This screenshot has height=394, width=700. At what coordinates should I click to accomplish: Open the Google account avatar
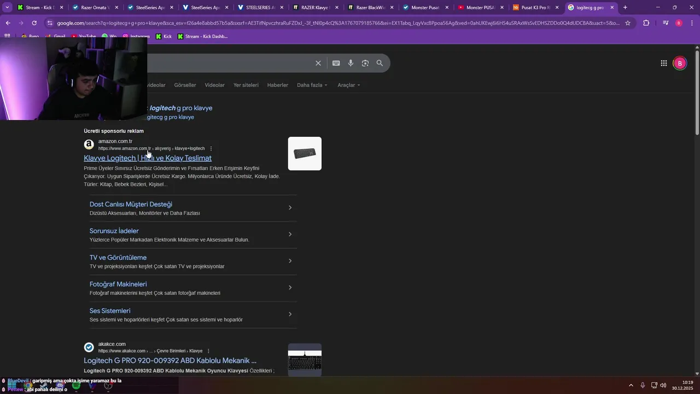tap(680, 63)
